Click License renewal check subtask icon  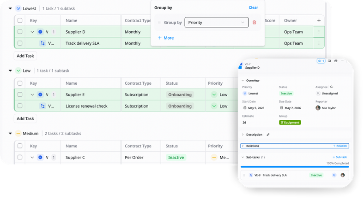click(x=42, y=106)
